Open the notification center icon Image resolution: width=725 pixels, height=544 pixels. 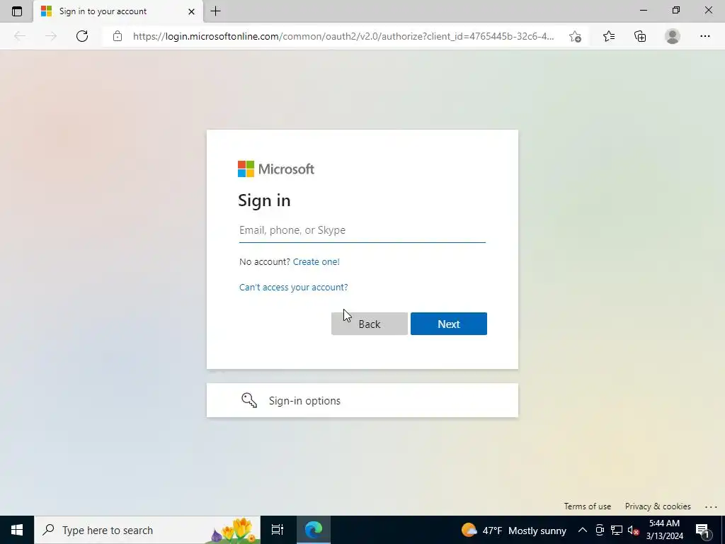point(702,530)
